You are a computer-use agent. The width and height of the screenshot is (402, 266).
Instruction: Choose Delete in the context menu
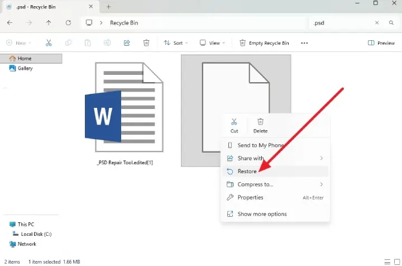coord(260,126)
